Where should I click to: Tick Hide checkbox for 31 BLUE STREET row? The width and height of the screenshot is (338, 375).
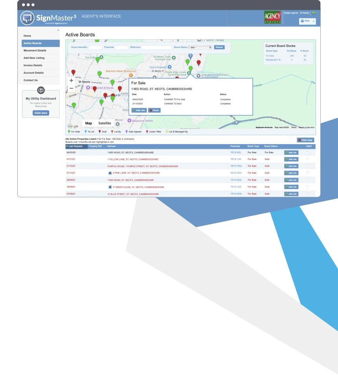[x=307, y=194]
